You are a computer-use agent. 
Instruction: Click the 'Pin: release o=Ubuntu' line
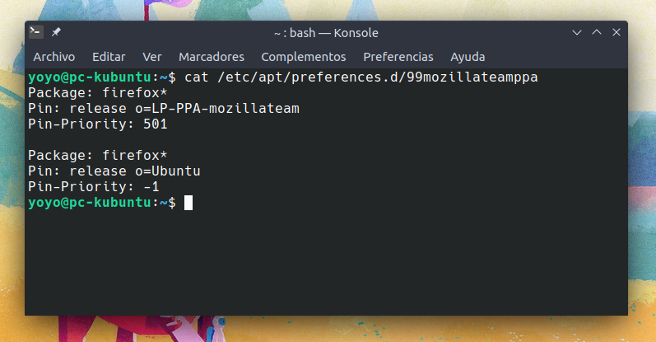coord(114,171)
